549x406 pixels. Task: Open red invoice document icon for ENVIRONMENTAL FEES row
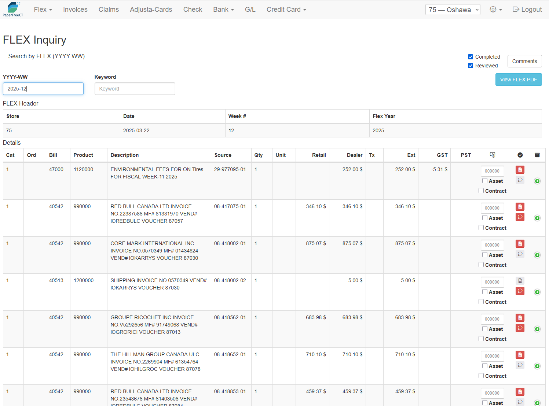(x=520, y=170)
